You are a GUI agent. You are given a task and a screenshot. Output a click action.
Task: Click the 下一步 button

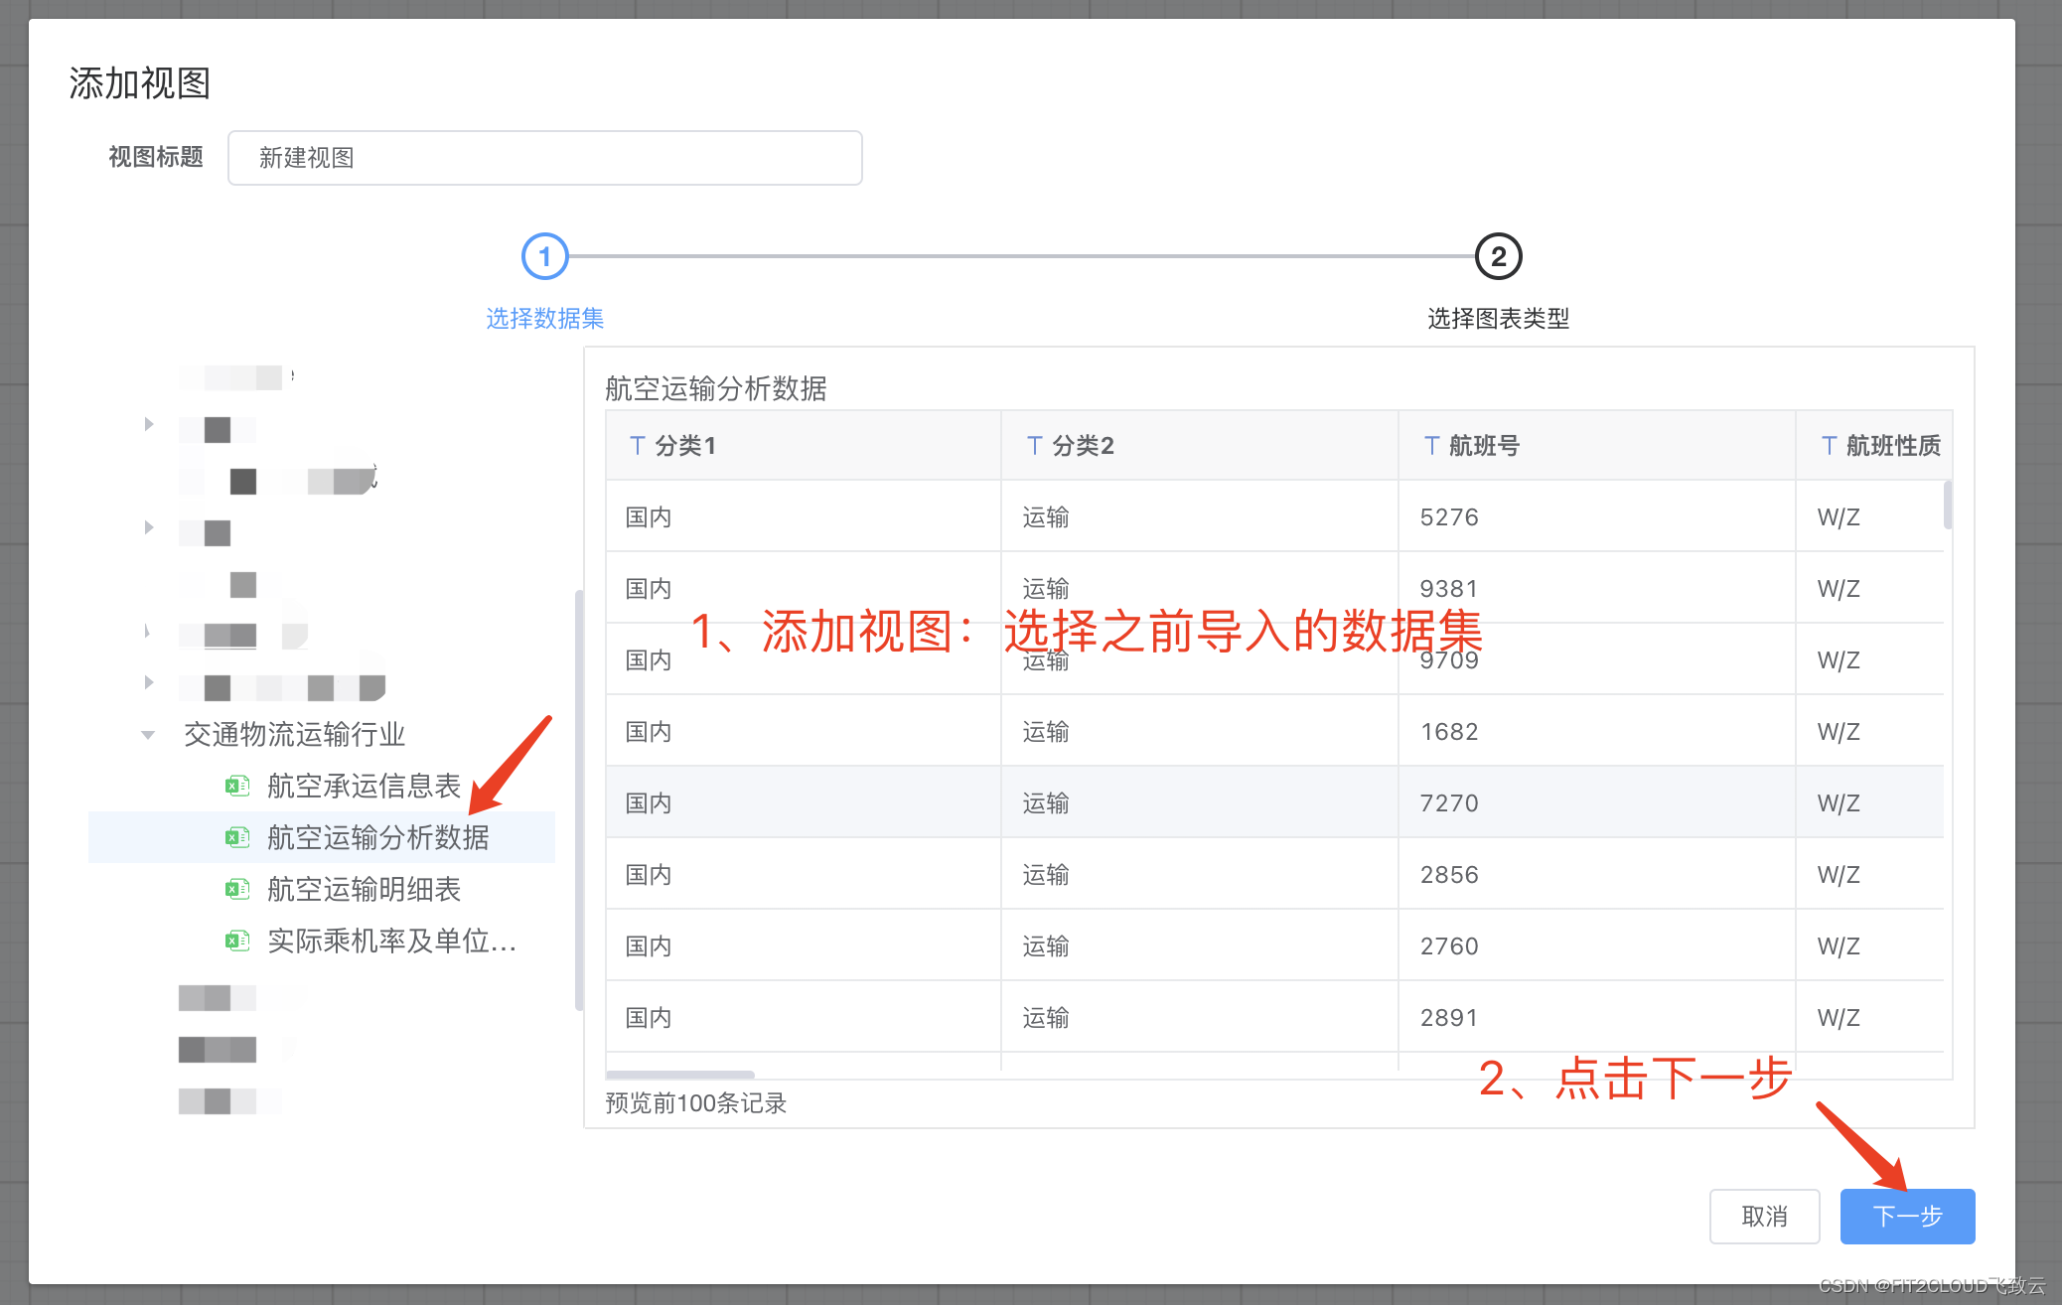[x=1906, y=1216]
